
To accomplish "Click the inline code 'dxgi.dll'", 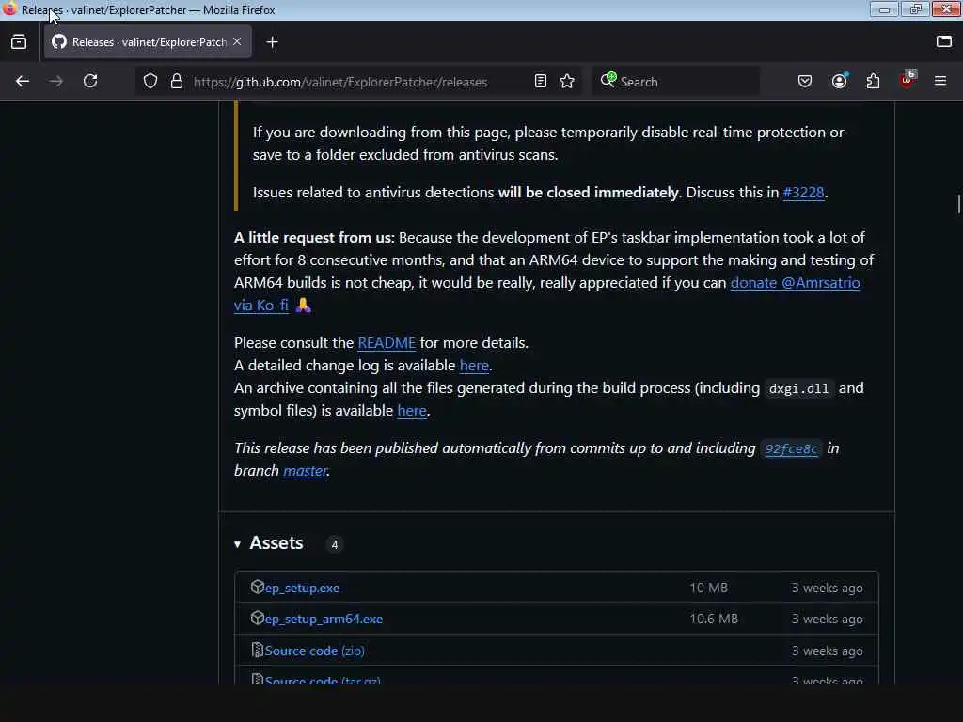I will click(x=798, y=388).
